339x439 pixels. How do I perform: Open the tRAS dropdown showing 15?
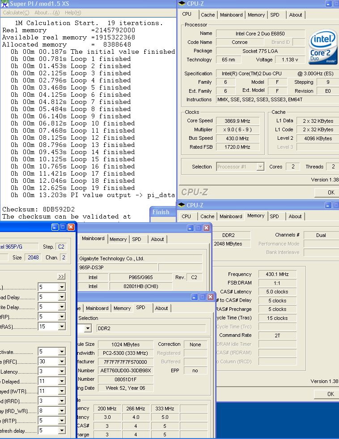[62, 327]
